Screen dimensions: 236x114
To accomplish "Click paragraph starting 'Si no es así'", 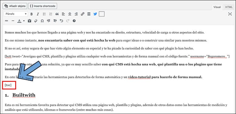I will pos(99,49).
